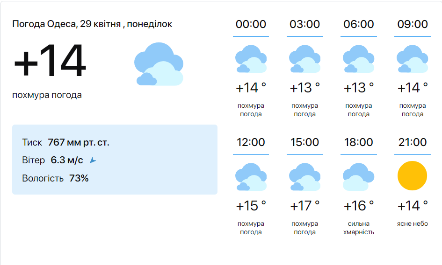Click the large current weather cloud icon
Screen dimensions: 442x265
(159, 64)
